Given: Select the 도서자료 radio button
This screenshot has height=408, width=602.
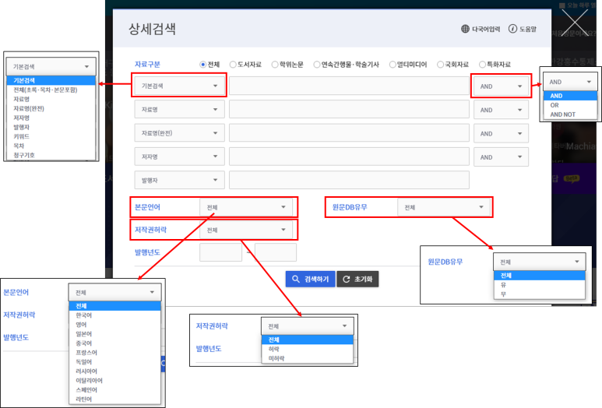Looking at the screenshot, I should pos(233,65).
